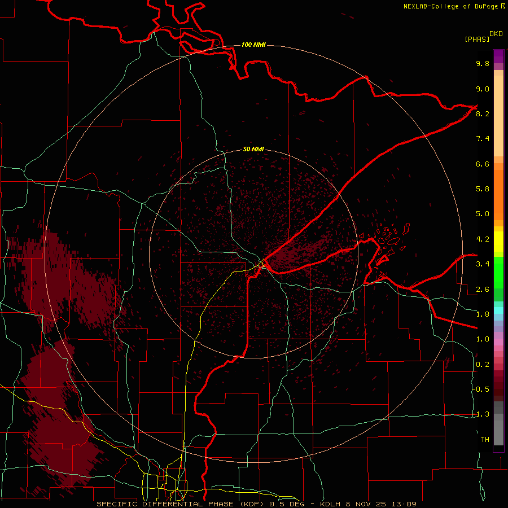
Task: Click the 5.0 legend value
Action: tap(483, 214)
